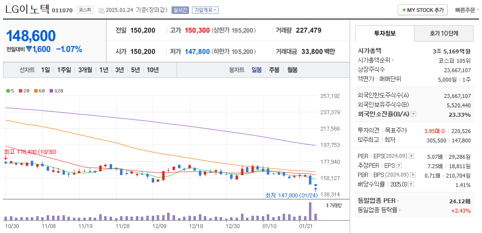482x233 pixels.
Task: Expand the 시가총액순위 arrow
Action: [393, 60]
